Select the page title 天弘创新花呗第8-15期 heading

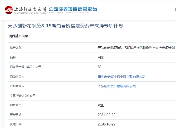click(65, 26)
